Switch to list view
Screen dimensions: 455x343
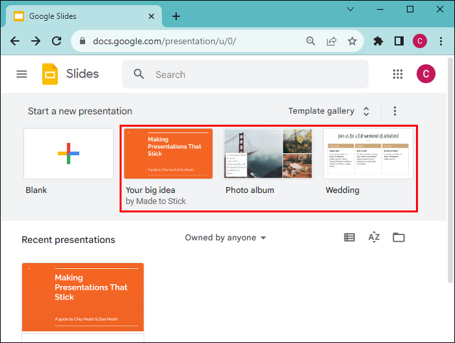[350, 238]
